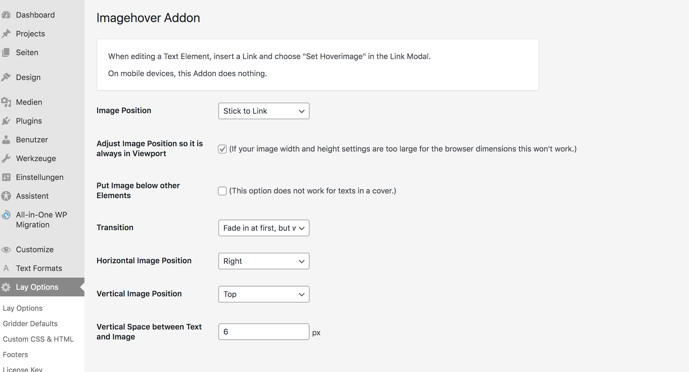
Task: Click the Customize eye icon
Action: pyautogui.click(x=6, y=249)
